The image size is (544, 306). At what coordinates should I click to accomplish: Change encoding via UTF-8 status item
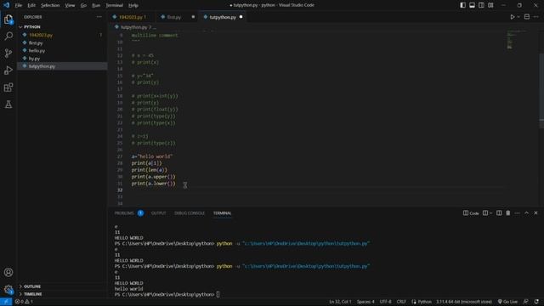click(385, 302)
